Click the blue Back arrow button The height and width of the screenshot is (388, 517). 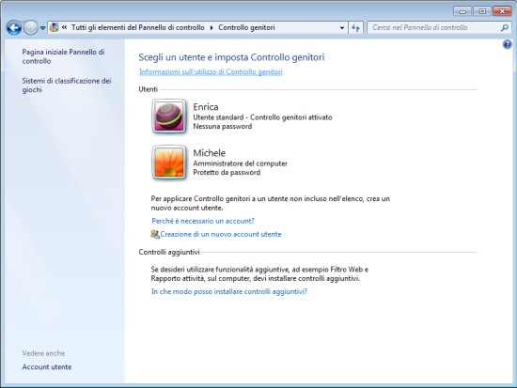(14, 27)
